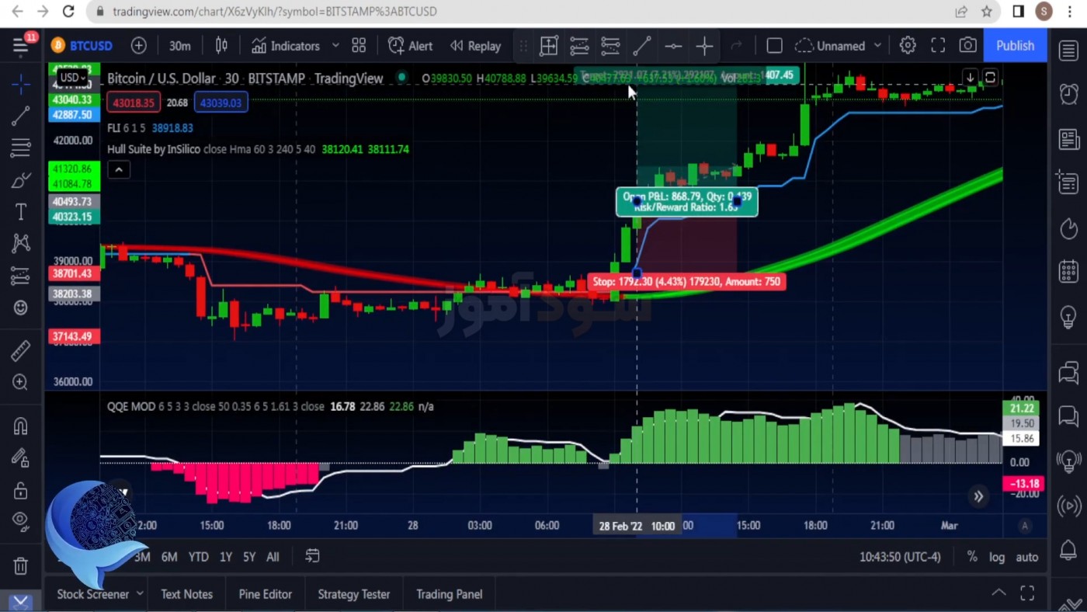Toggle percent price scale
The image size is (1087, 612).
click(972, 557)
